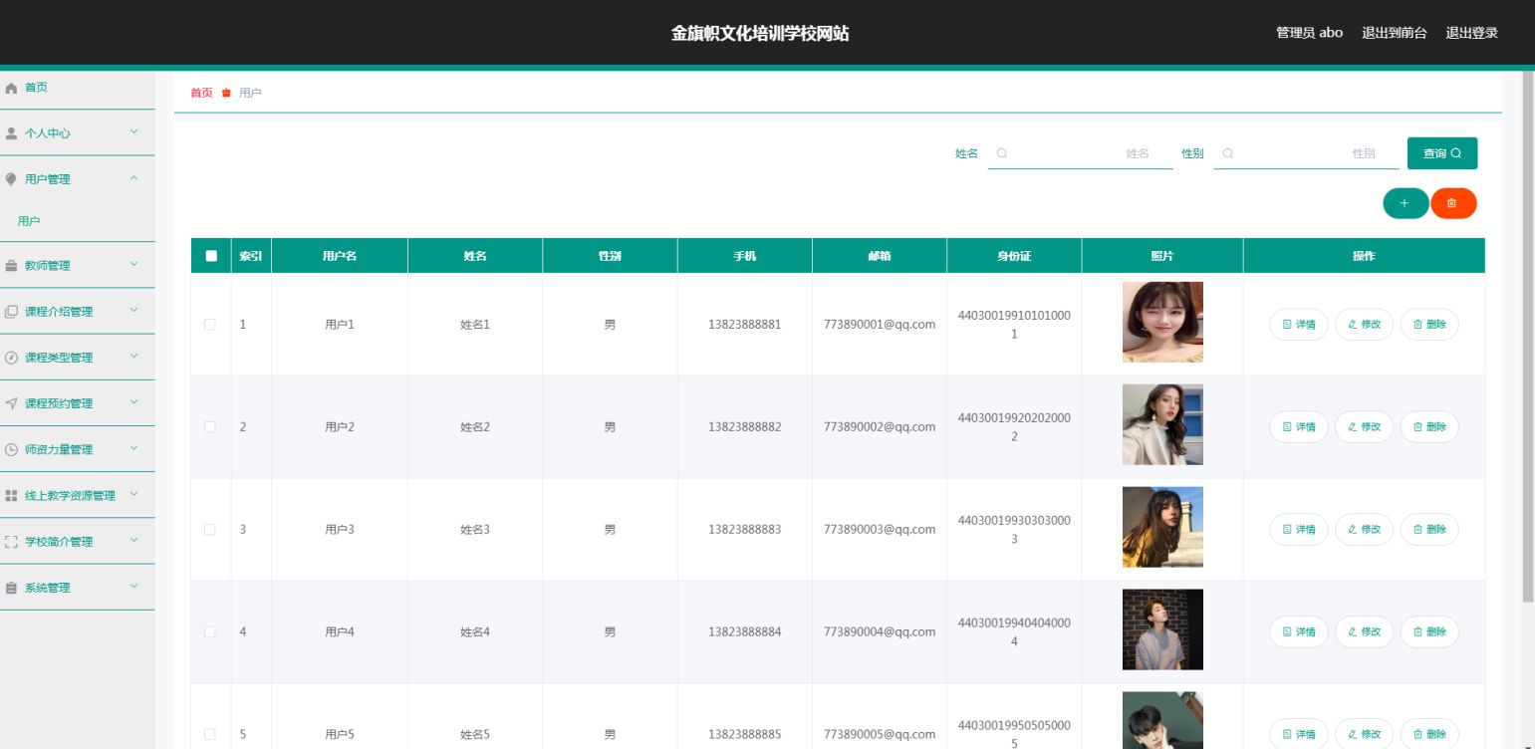Viewport: 1535px width, 749px height.
Task: Click the send icon beside 课程预约管理
Action: click(12, 403)
